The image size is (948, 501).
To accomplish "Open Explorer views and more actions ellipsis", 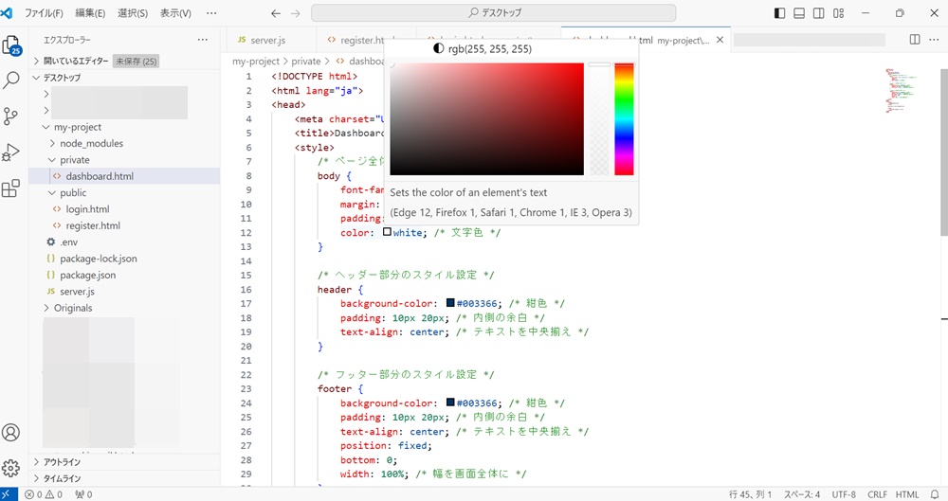I will pyautogui.click(x=203, y=40).
